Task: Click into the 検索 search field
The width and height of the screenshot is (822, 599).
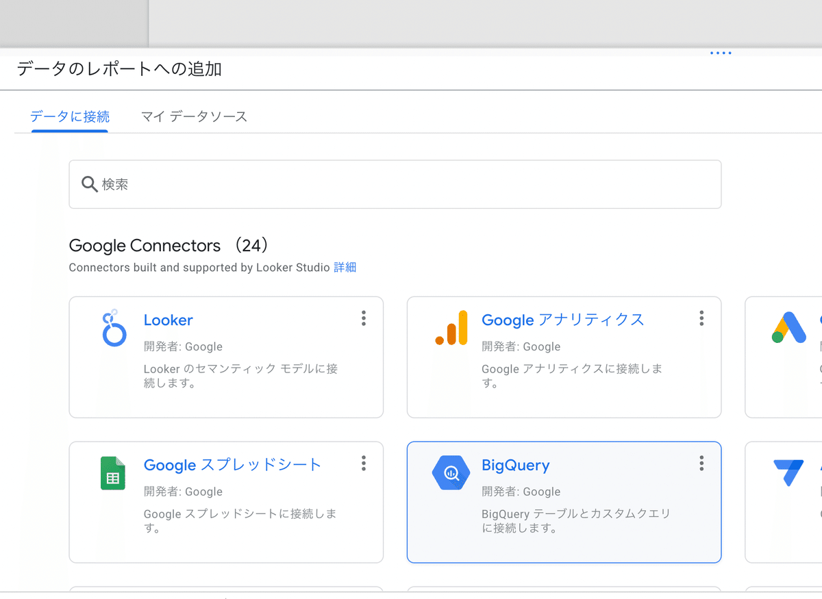Action: [x=395, y=184]
